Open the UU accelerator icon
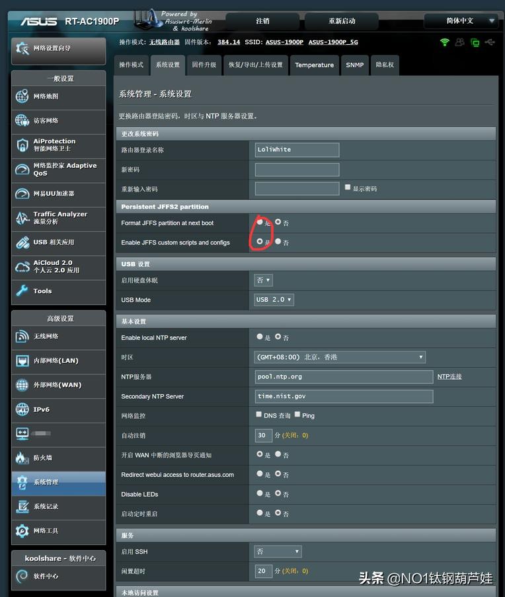Screen dimensions: 505x597 [x=22, y=193]
